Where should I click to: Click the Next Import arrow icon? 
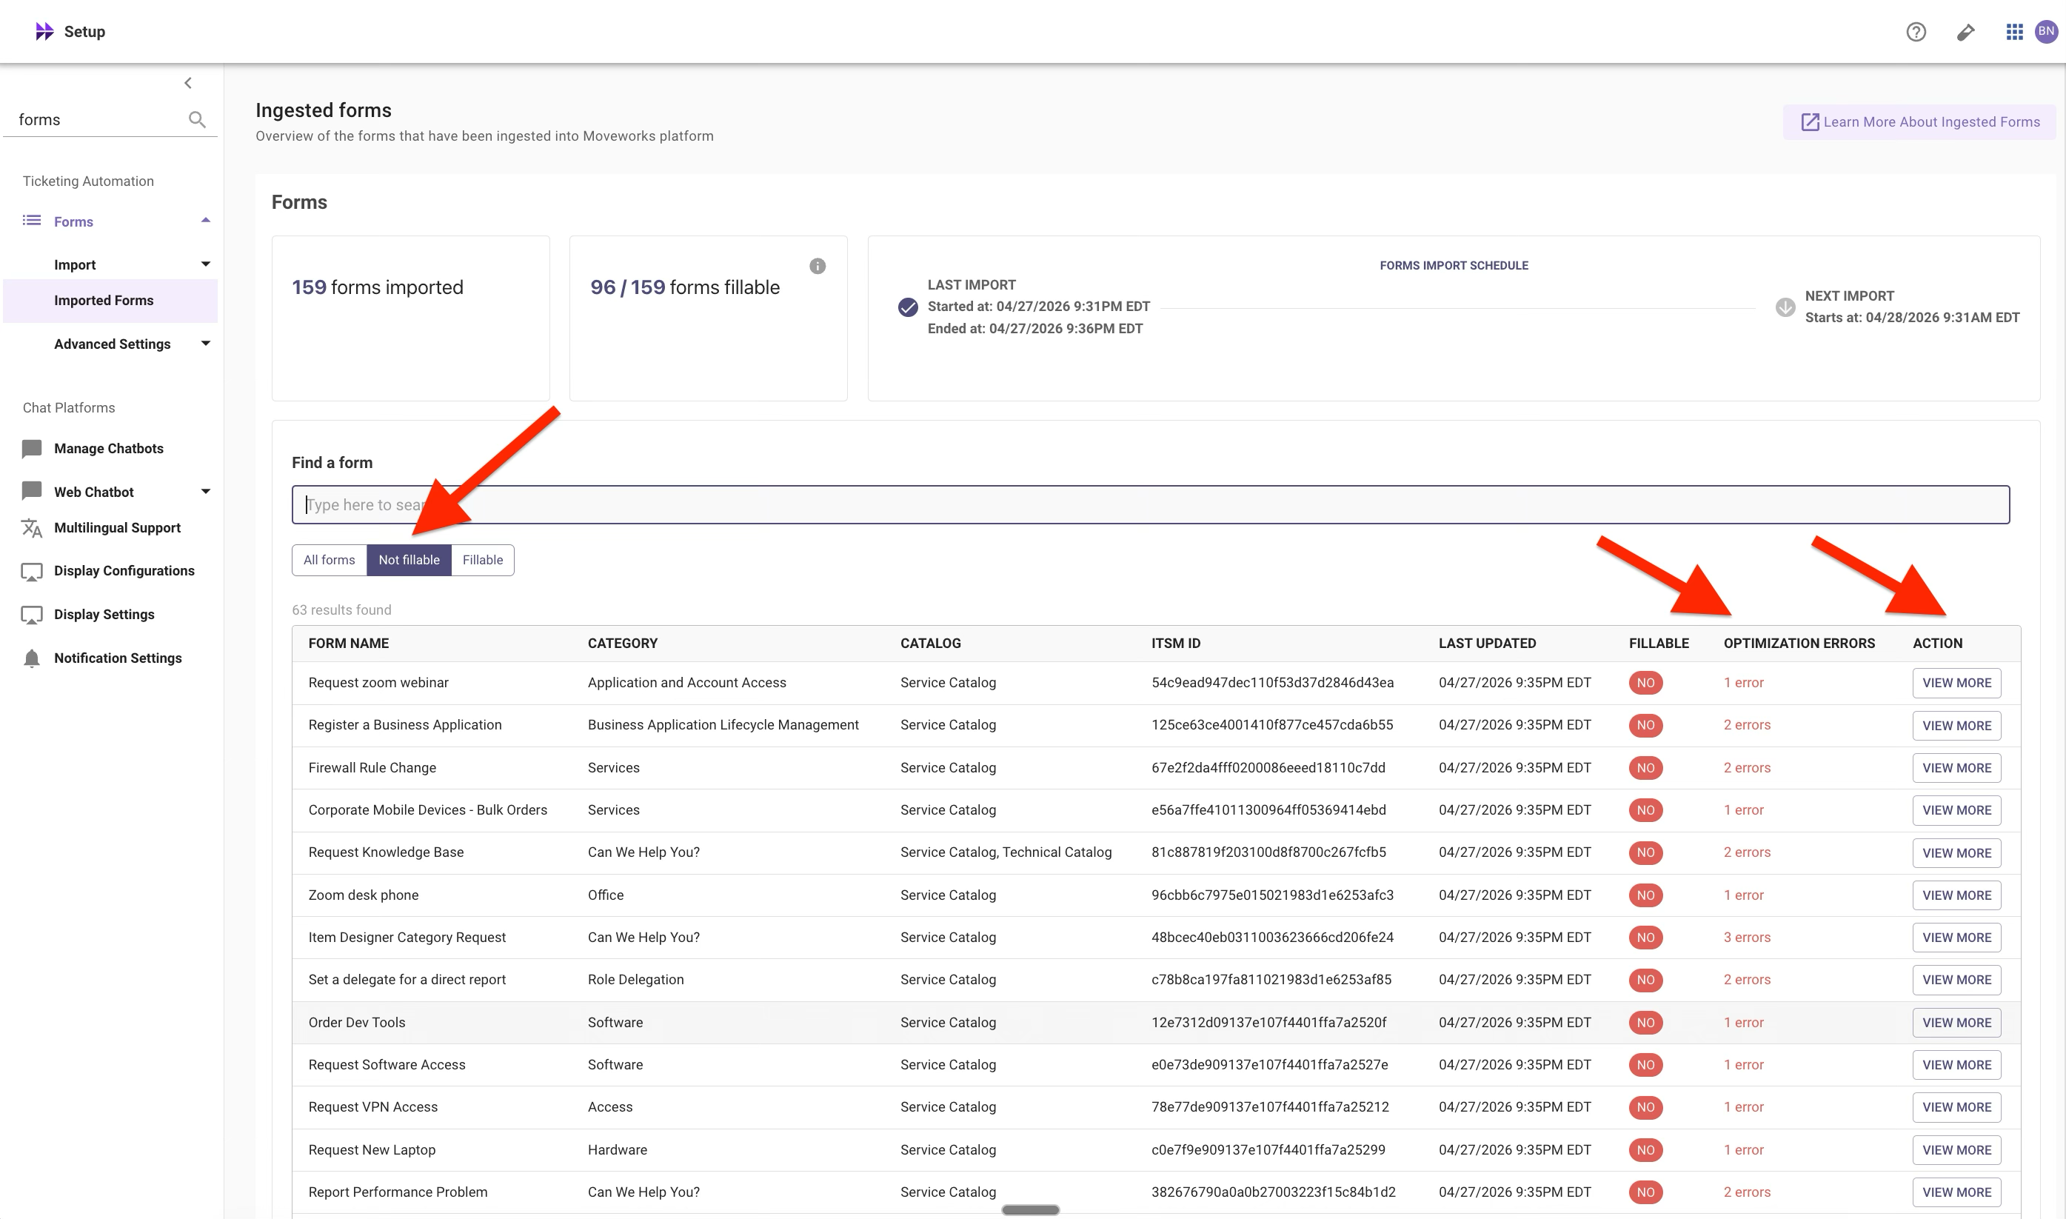click(1785, 307)
